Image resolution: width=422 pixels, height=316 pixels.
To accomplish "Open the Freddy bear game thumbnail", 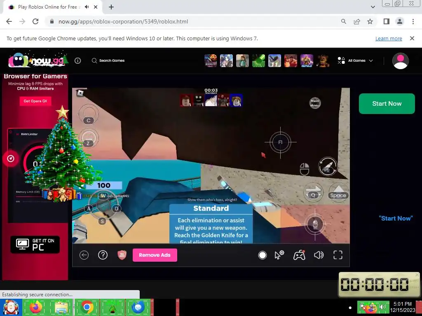I will point(323,60).
